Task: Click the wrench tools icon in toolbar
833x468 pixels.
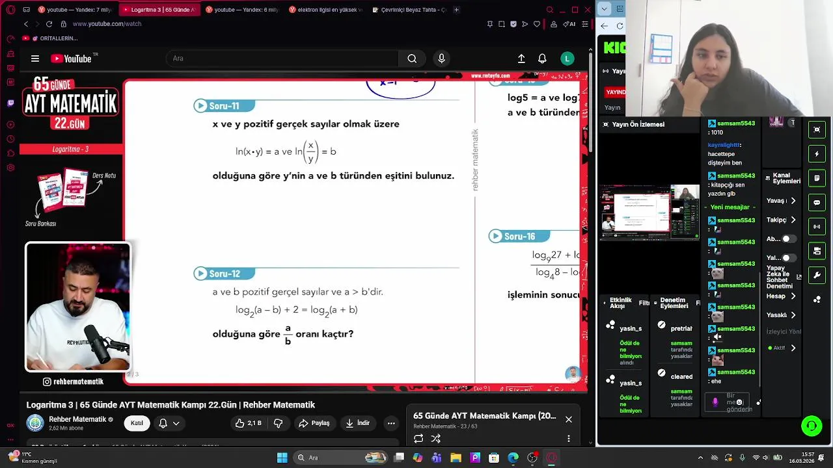Action: tap(817, 276)
